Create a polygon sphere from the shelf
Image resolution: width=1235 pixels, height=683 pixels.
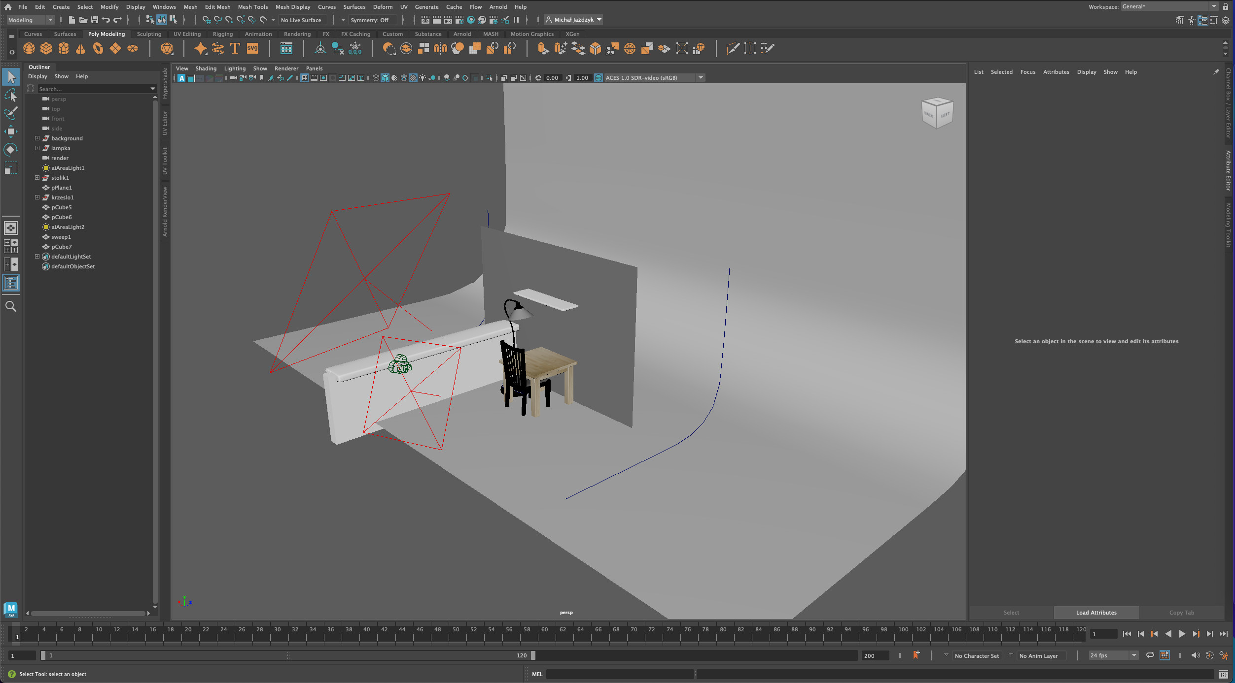pyautogui.click(x=29, y=48)
